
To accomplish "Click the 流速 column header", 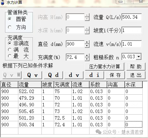I will coord(81,85).
